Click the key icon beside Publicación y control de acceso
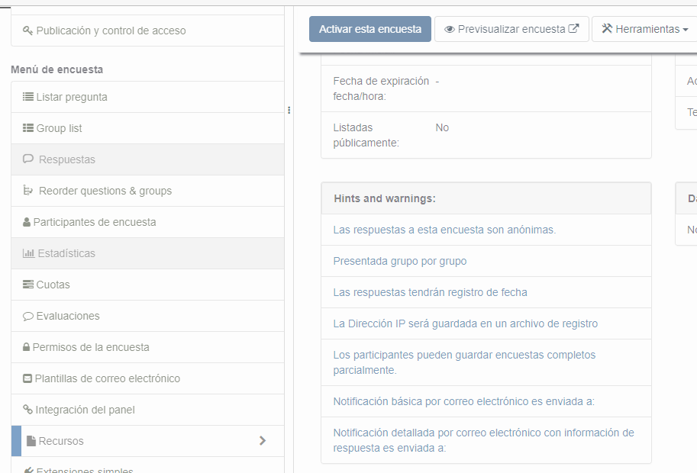The width and height of the screenshot is (697, 473). click(28, 31)
